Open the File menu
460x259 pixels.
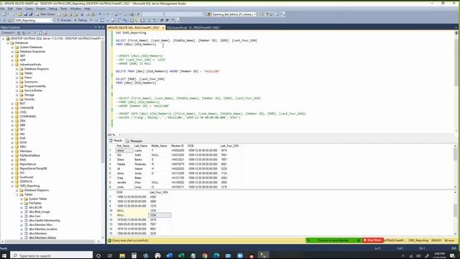(2, 9)
